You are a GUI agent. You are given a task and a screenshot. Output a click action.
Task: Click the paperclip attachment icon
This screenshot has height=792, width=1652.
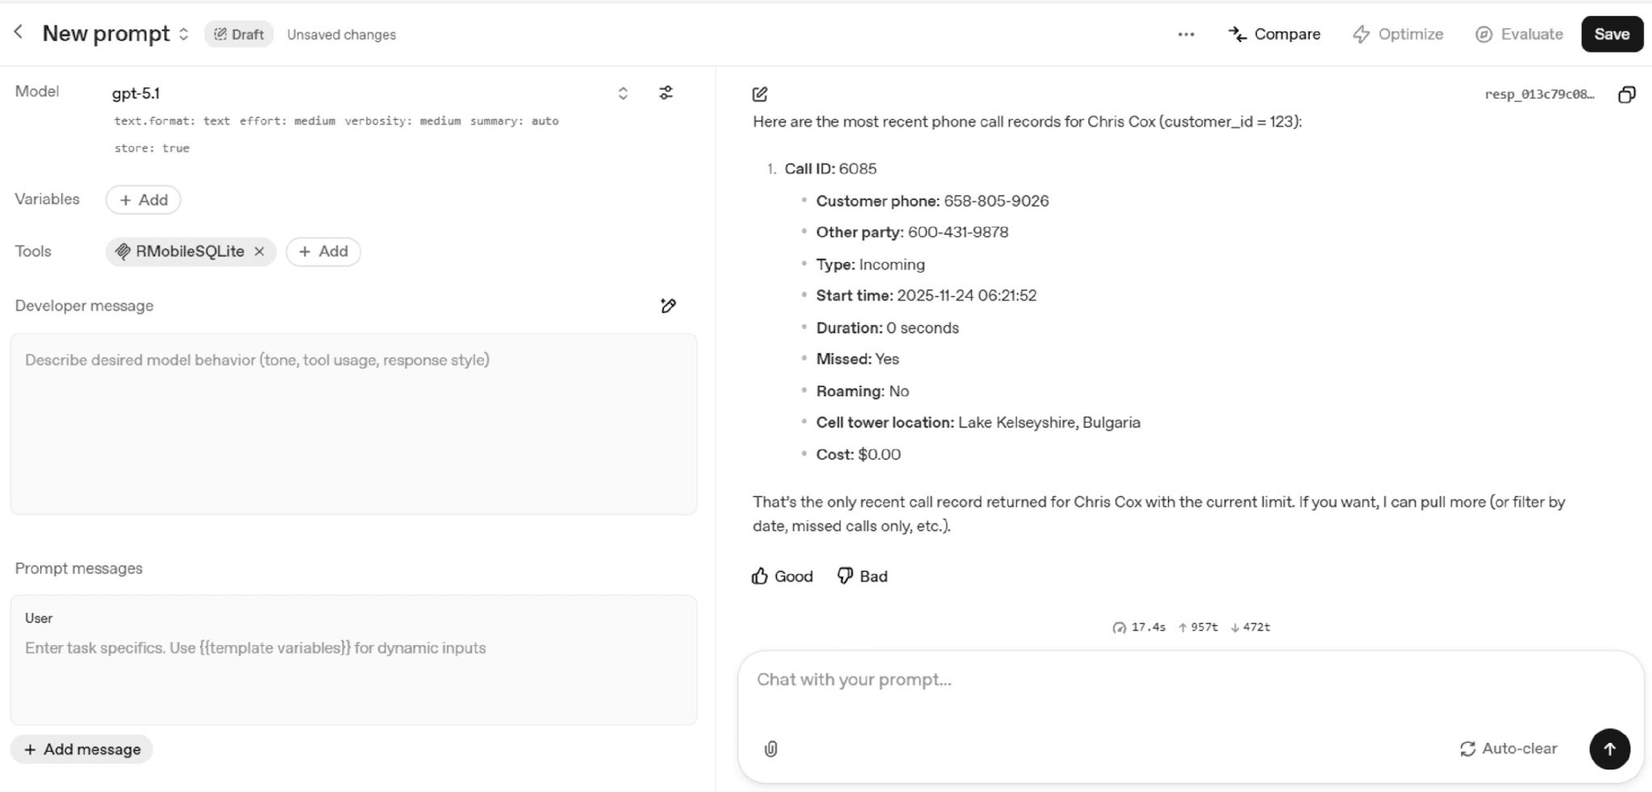pyautogui.click(x=771, y=749)
